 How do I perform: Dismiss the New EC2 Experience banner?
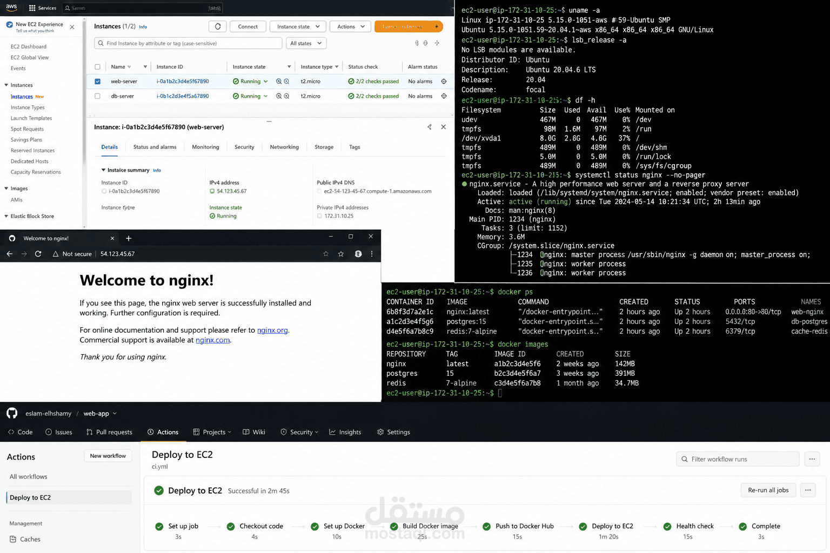point(72,26)
